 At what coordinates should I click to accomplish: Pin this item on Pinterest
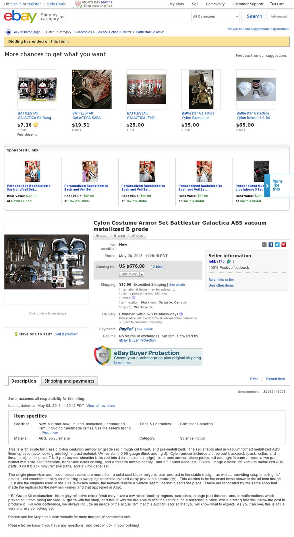tap(284, 245)
